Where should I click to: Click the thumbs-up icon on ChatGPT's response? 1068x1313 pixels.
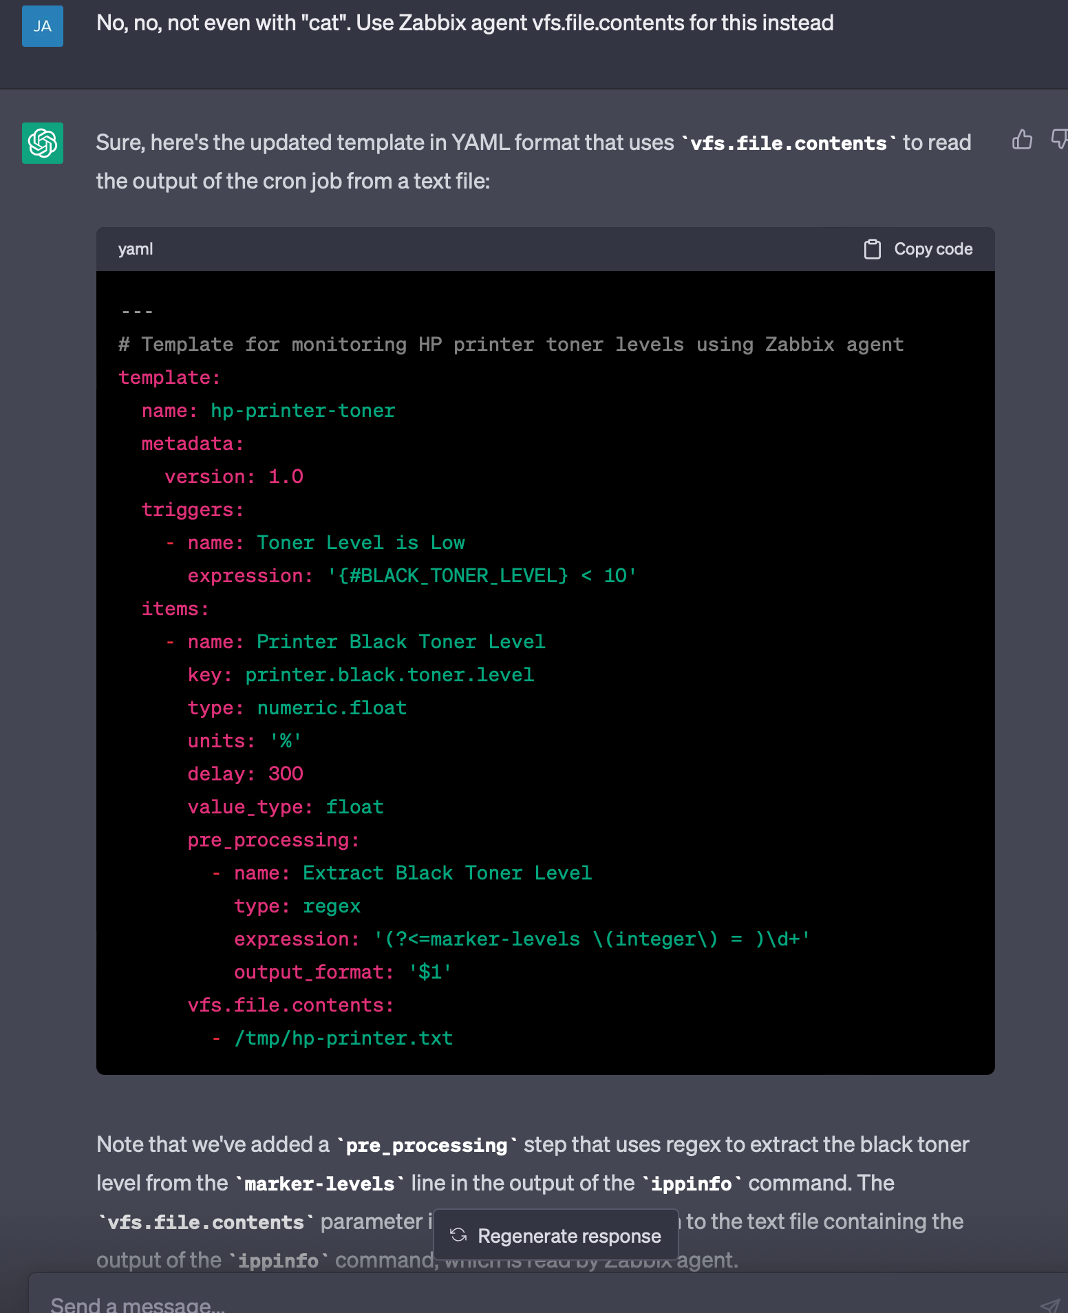point(1023,140)
